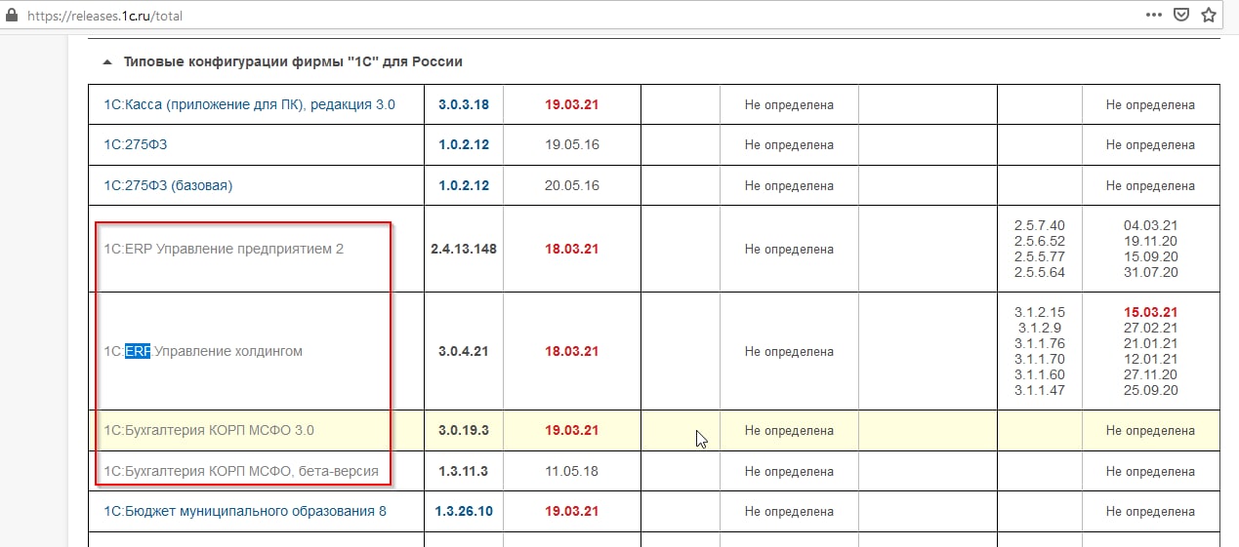Viewport: 1239px width, 547px height.
Task: Click date 11.05.18
Action: (x=572, y=471)
